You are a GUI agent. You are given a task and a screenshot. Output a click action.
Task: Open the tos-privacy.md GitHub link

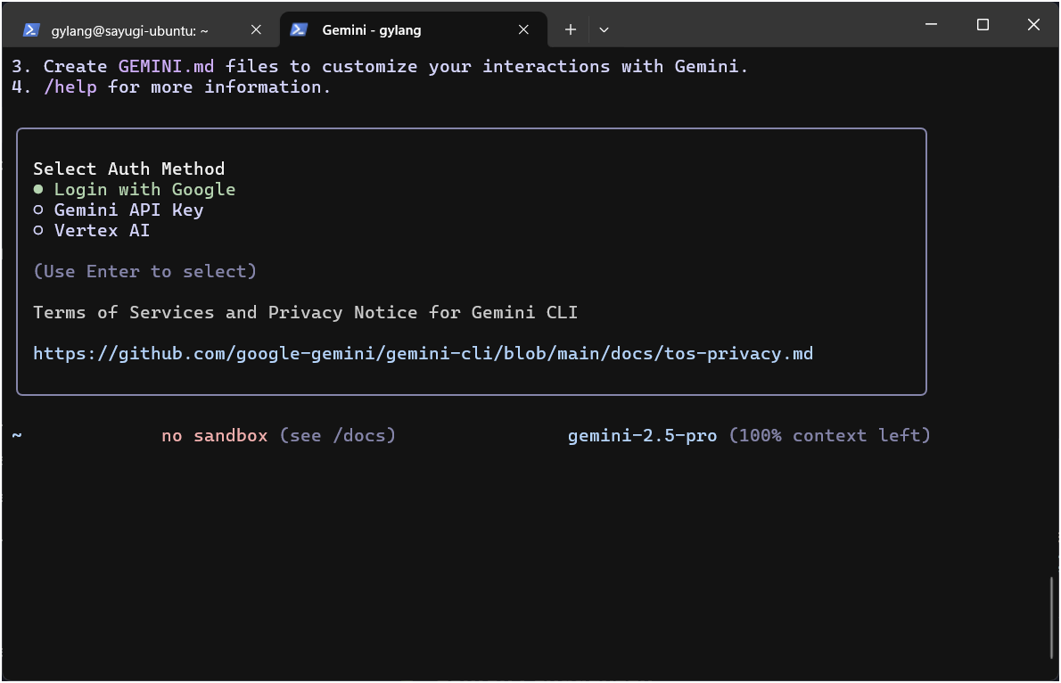click(423, 353)
